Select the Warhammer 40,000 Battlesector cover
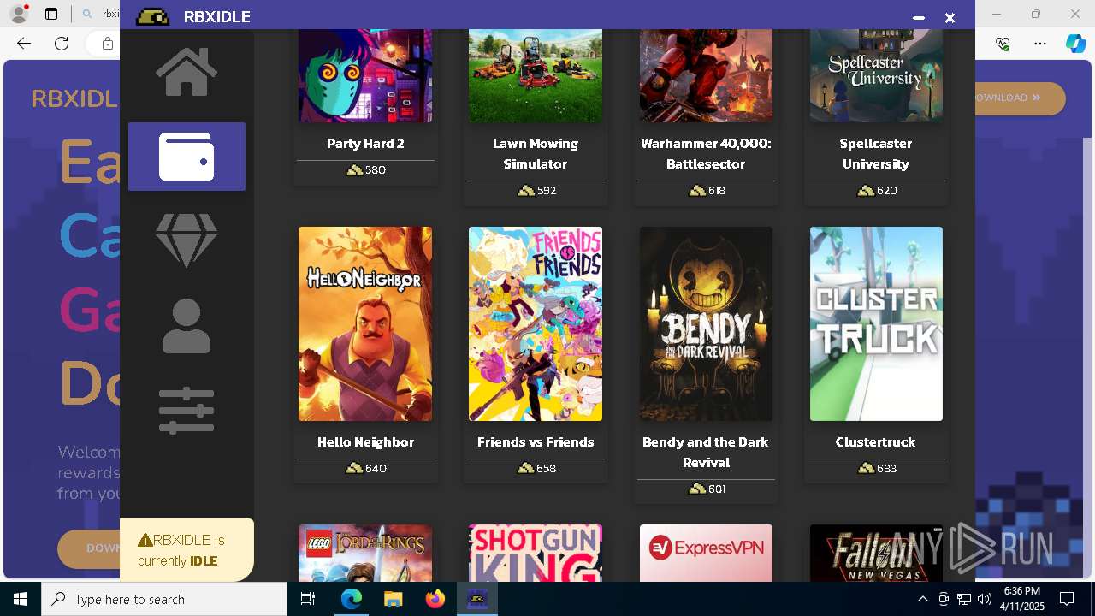Screen dimensions: 1095x616 (x=706, y=75)
